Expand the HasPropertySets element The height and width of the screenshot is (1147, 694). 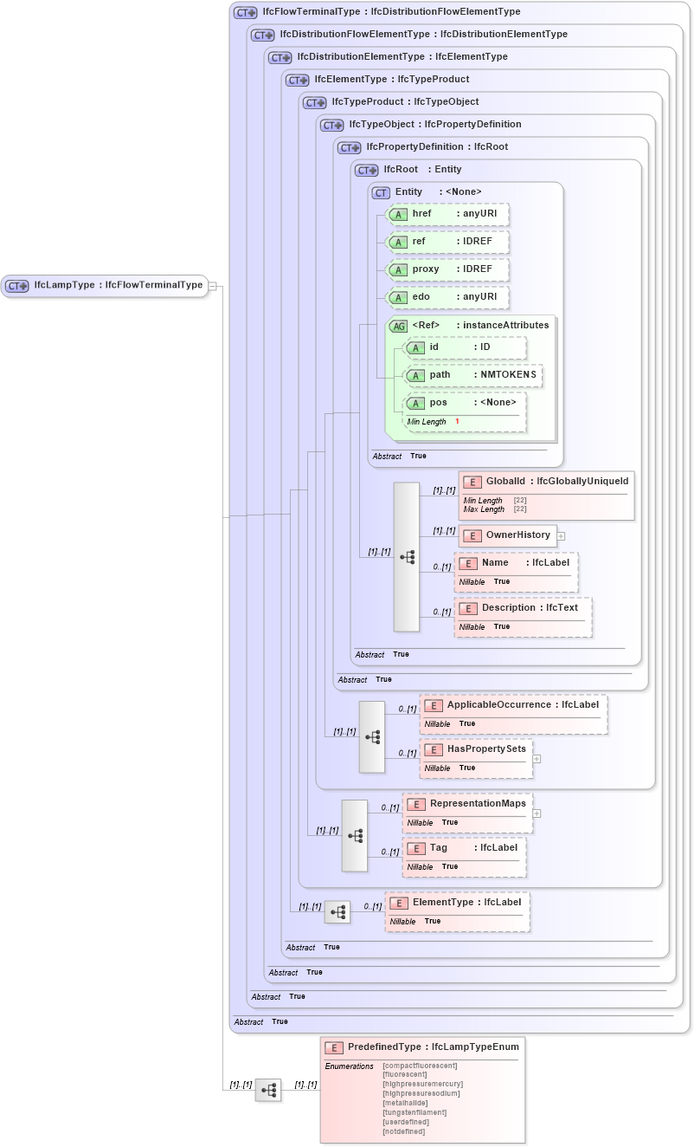coord(537,758)
